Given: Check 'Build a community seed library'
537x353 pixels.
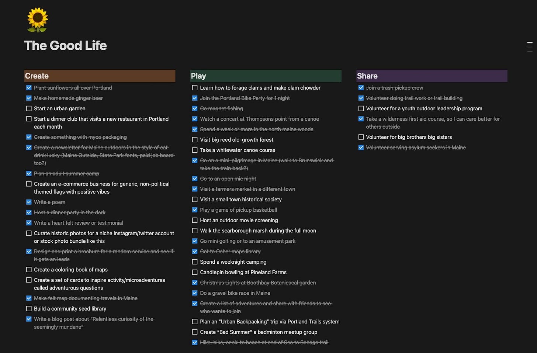Looking at the screenshot, I should (29, 309).
